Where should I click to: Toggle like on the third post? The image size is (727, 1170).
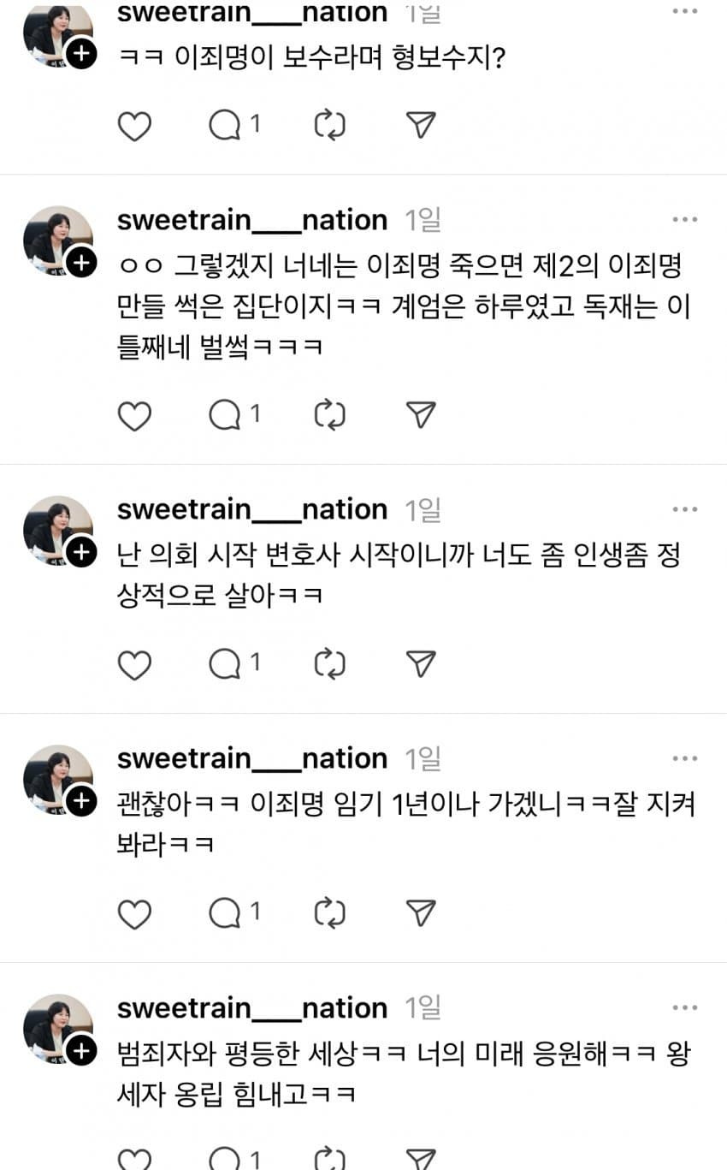coord(134,664)
